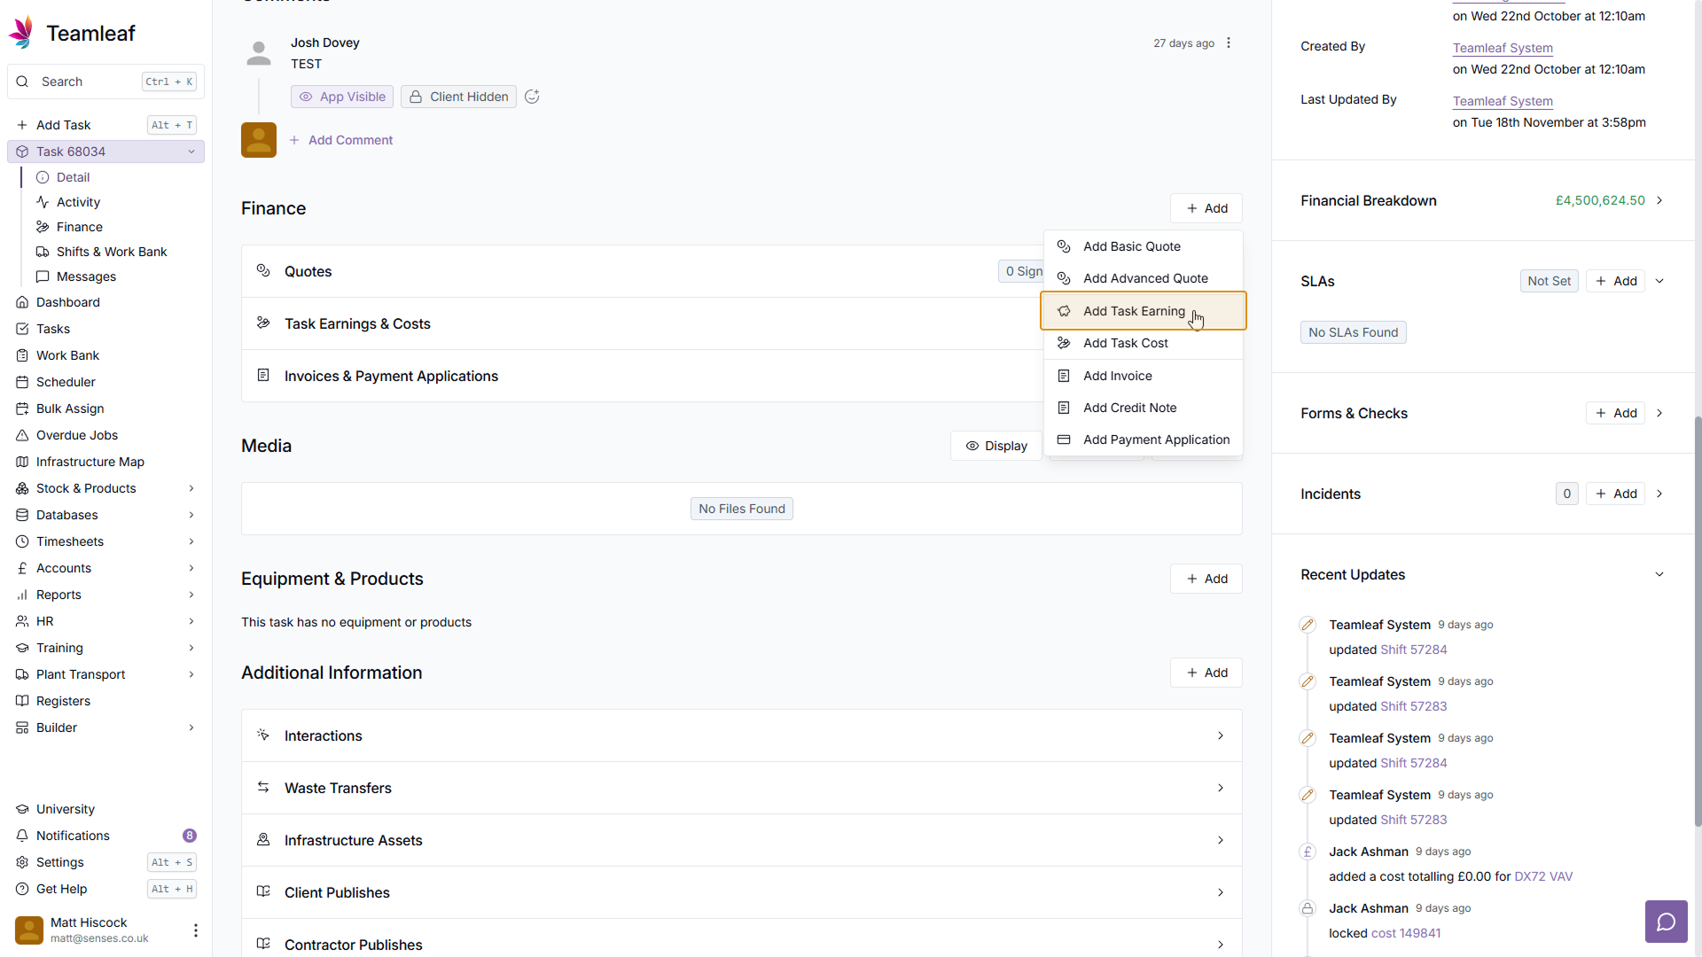Toggle the App Visible comment setting
The width and height of the screenshot is (1702, 957).
[342, 97]
